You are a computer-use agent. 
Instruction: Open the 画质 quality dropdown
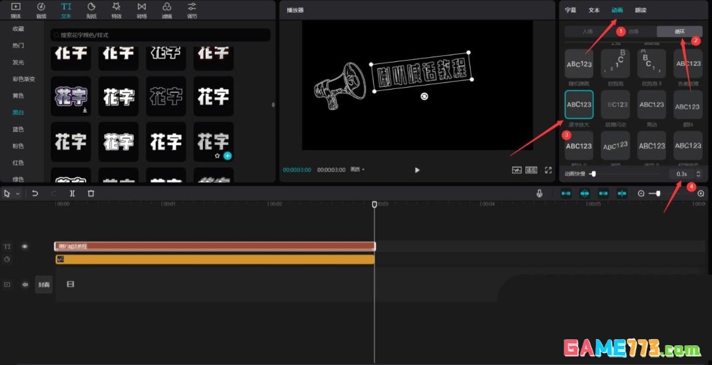[x=357, y=170]
